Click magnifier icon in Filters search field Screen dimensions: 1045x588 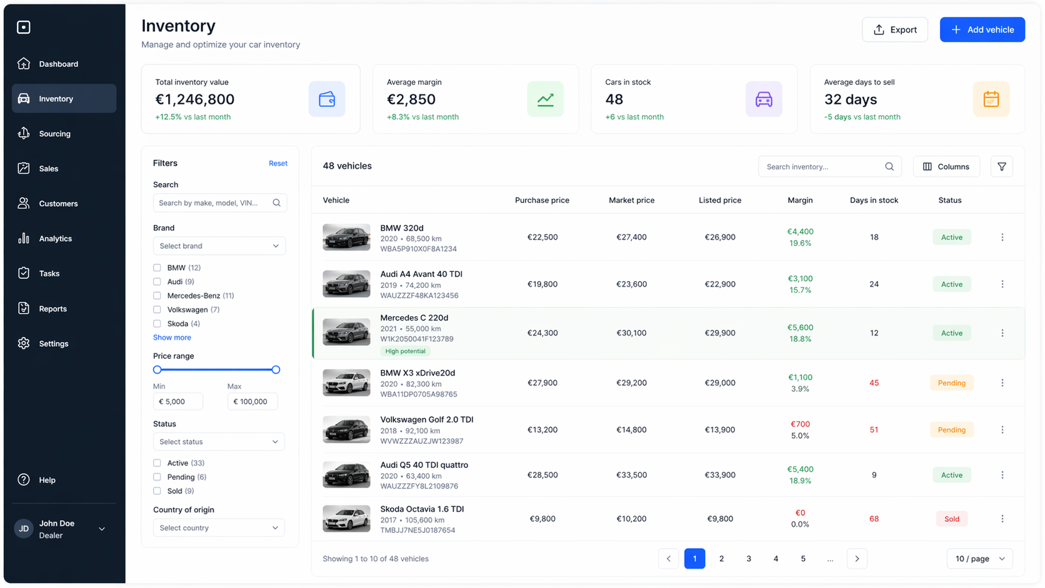(276, 202)
